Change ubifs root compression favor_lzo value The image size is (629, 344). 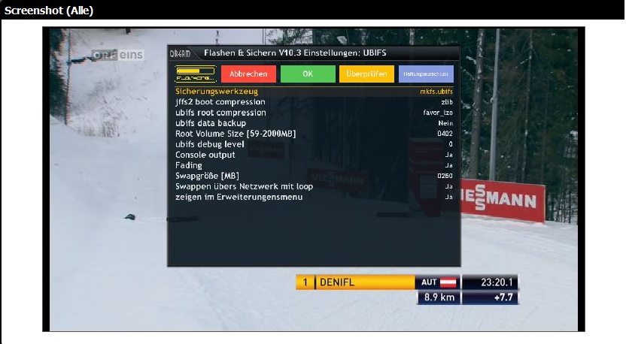point(438,113)
